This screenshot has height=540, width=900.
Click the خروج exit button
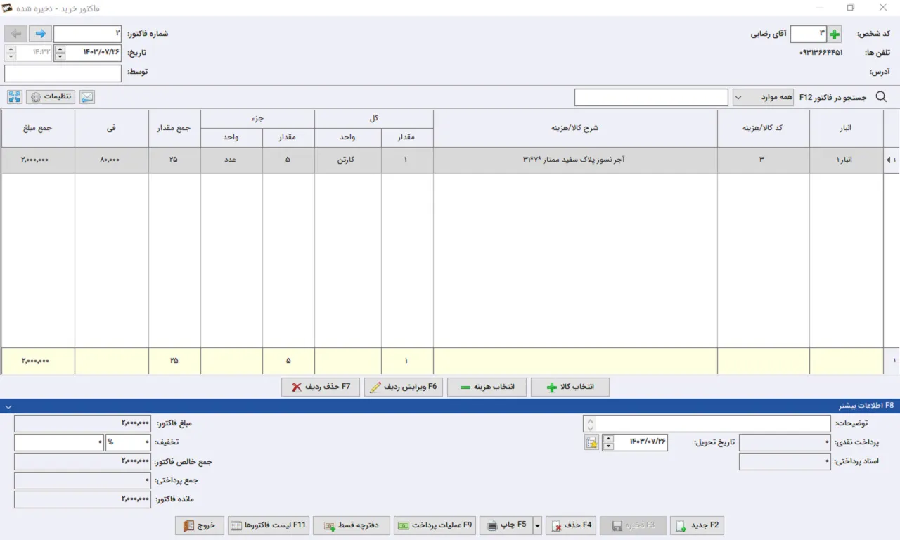pos(200,525)
